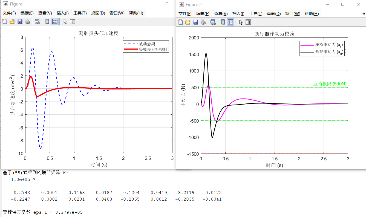The width and height of the screenshot is (366, 217).
Task: Click 帮助(H) in Figure 1 menu bar
Action: [x=136, y=13]
